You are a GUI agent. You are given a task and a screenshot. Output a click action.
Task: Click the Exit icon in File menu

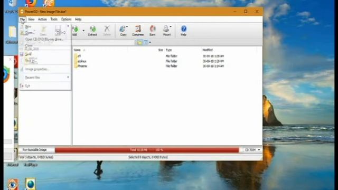(22, 85)
